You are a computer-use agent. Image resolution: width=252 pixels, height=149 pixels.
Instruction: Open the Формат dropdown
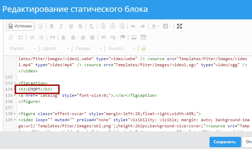click(x=23, y=49)
